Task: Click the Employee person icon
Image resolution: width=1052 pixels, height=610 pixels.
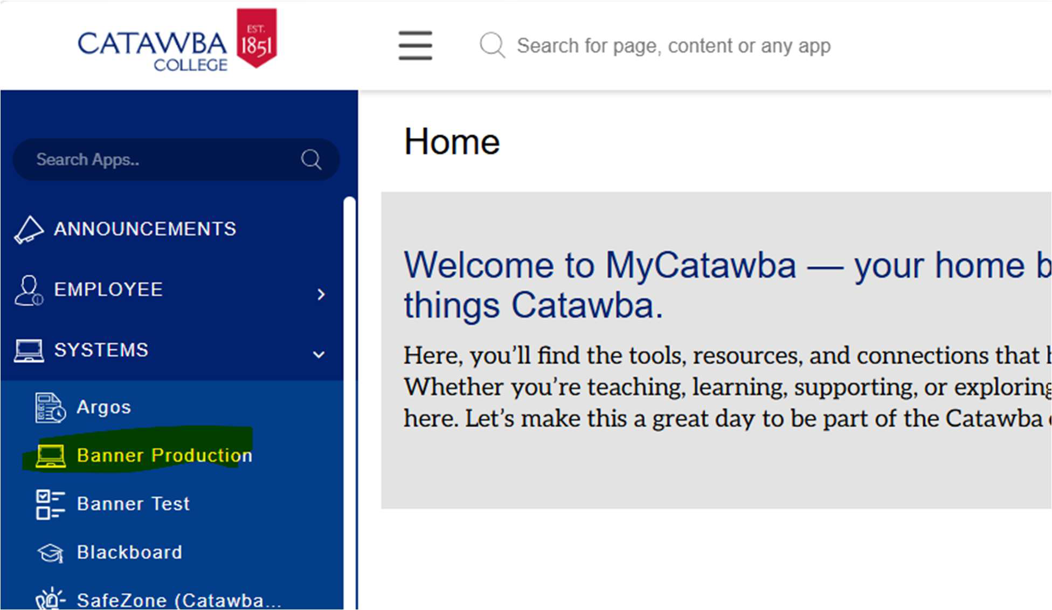Action: (x=29, y=290)
